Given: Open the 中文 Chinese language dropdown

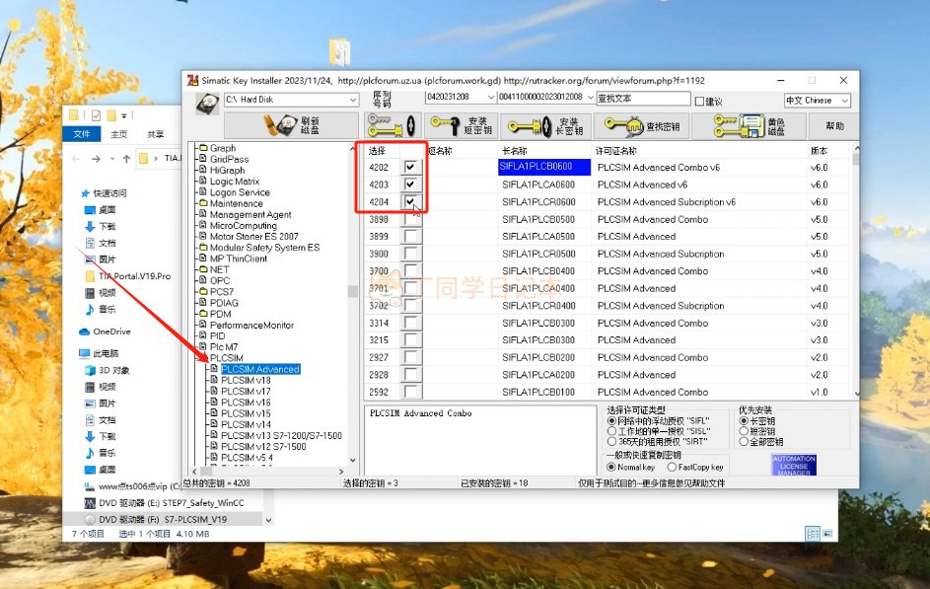Looking at the screenshot, I should pos(844,100).
